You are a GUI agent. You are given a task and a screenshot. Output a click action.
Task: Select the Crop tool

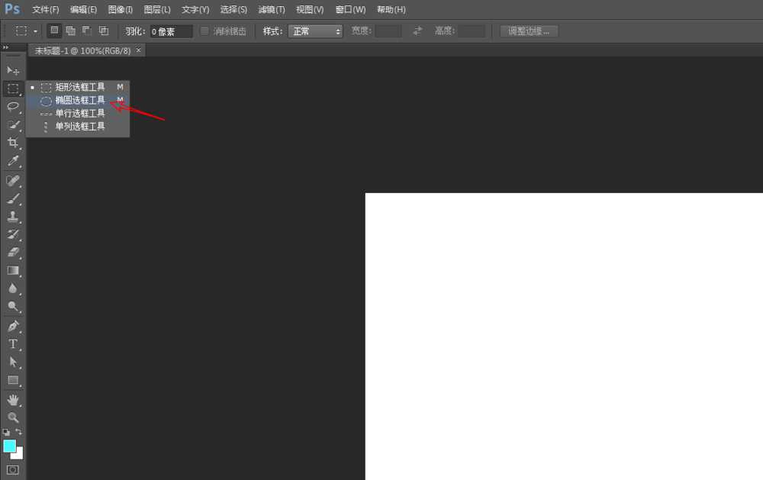pyautogui.click(x=13, y=143)
